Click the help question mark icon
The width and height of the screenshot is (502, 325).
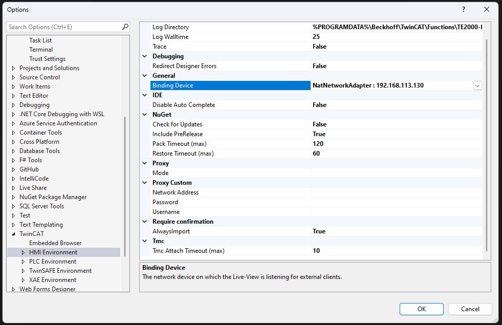pyautogui.click(x=464, y=10)
